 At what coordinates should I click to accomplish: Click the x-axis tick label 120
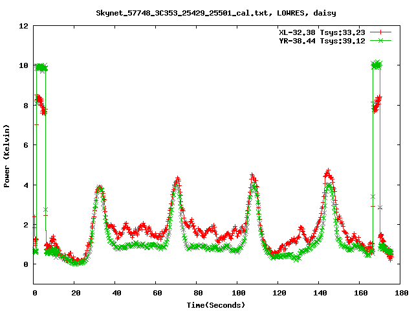[x=279, y=293]
